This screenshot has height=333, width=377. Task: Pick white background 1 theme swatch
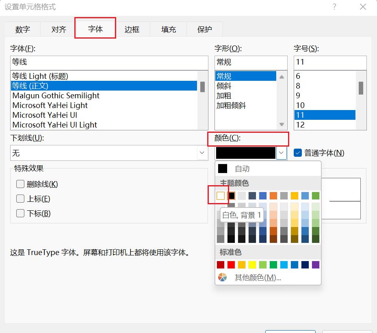tap(221, 196)
